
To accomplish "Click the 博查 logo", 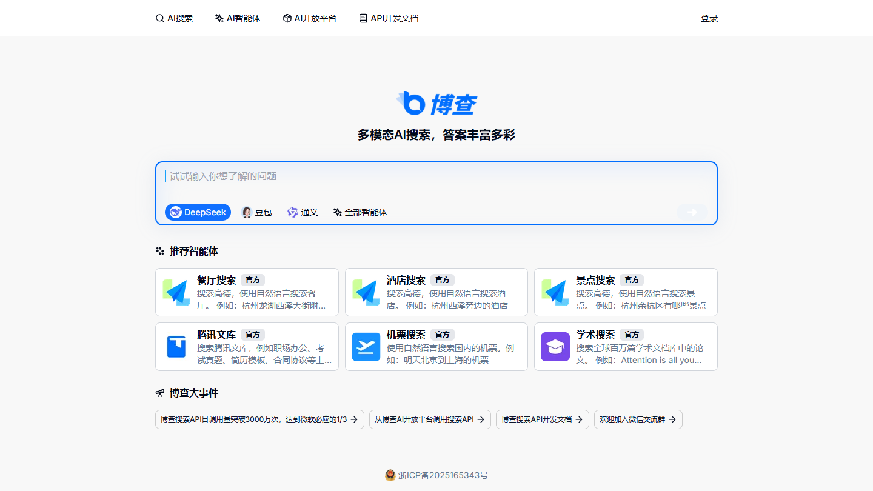I will tap(436, 104).
